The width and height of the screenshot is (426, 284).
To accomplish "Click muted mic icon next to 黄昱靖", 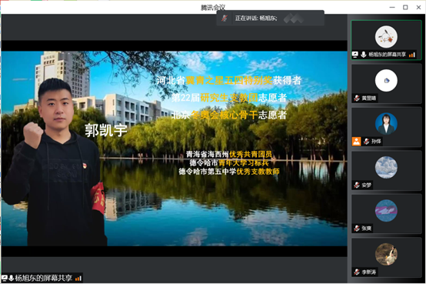I will (357, 98).
